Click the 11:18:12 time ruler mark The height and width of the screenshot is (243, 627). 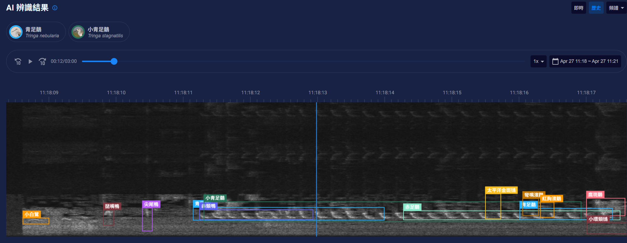pos(250,93)
